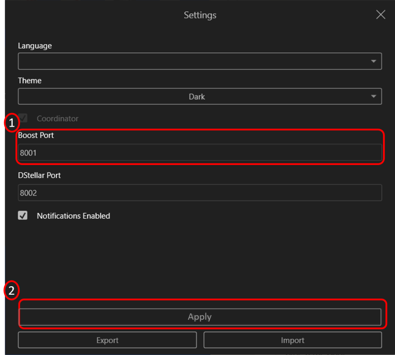Open the Language dropdown
395x355 pixels.
(199, 61)
